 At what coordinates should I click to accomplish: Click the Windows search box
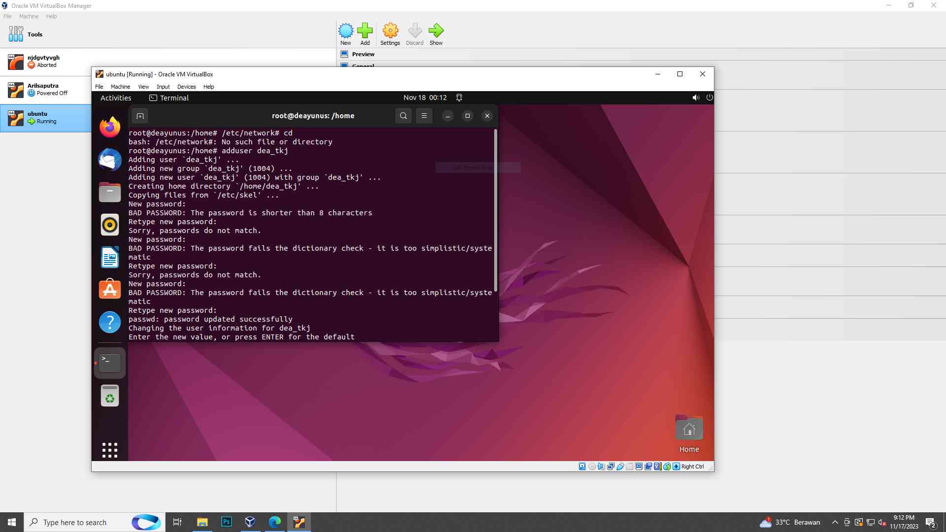point(94,522)
